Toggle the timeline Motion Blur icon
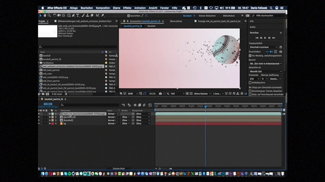325x182 pixels. pyautogui.click(x=144, y=105)
